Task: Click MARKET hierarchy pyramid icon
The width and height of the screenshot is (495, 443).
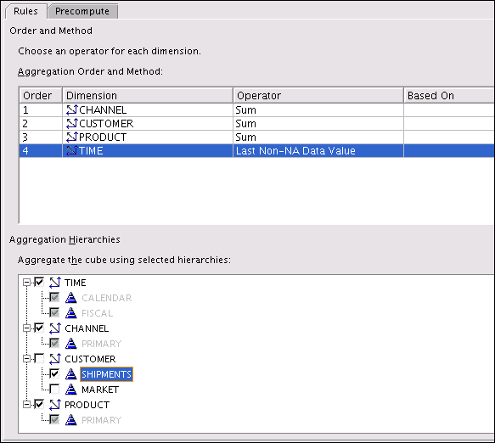Action: coord(71,390)
